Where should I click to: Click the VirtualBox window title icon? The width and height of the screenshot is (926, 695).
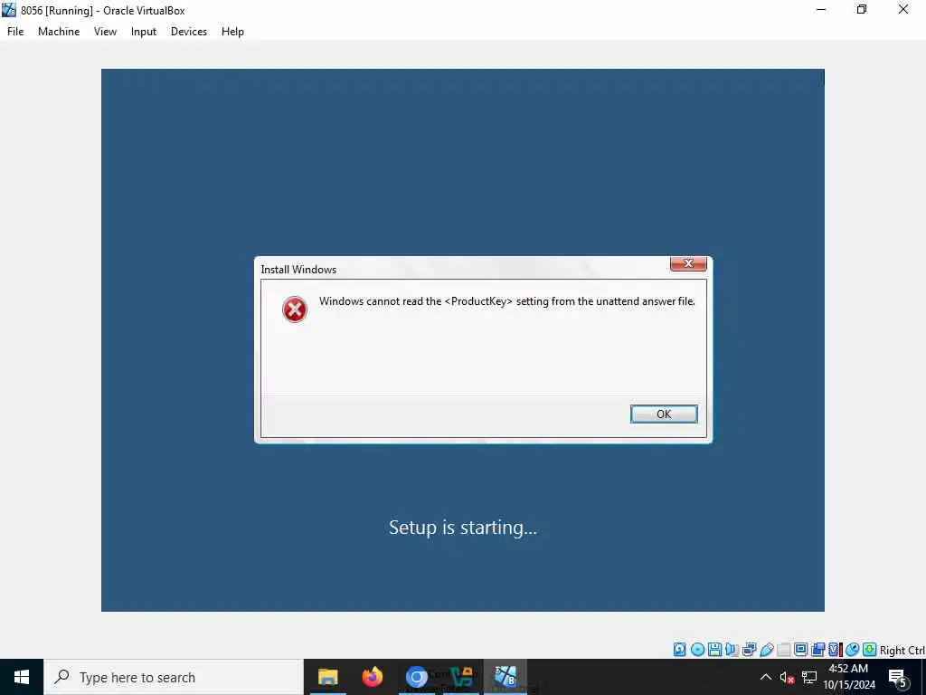9,10
